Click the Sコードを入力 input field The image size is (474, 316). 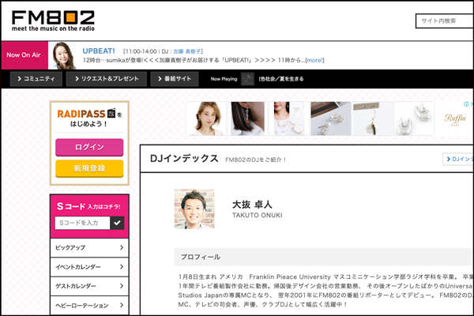coord(82,224)
